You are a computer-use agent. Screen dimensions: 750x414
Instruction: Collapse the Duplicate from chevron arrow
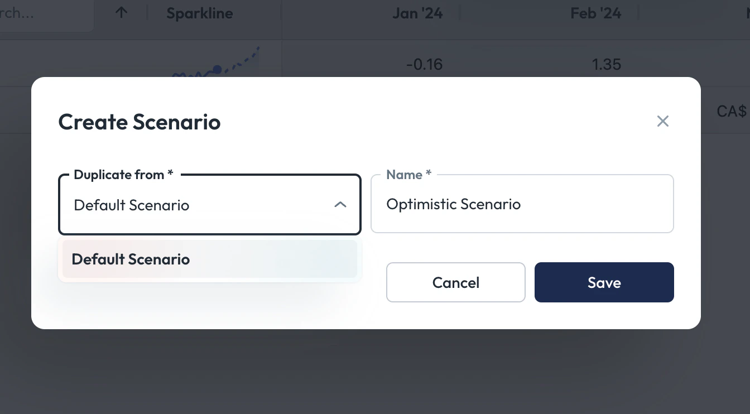click(340, 205)
